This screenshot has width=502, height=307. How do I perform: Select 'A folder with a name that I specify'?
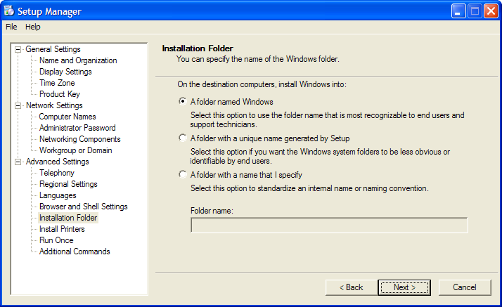coord(183,174)
